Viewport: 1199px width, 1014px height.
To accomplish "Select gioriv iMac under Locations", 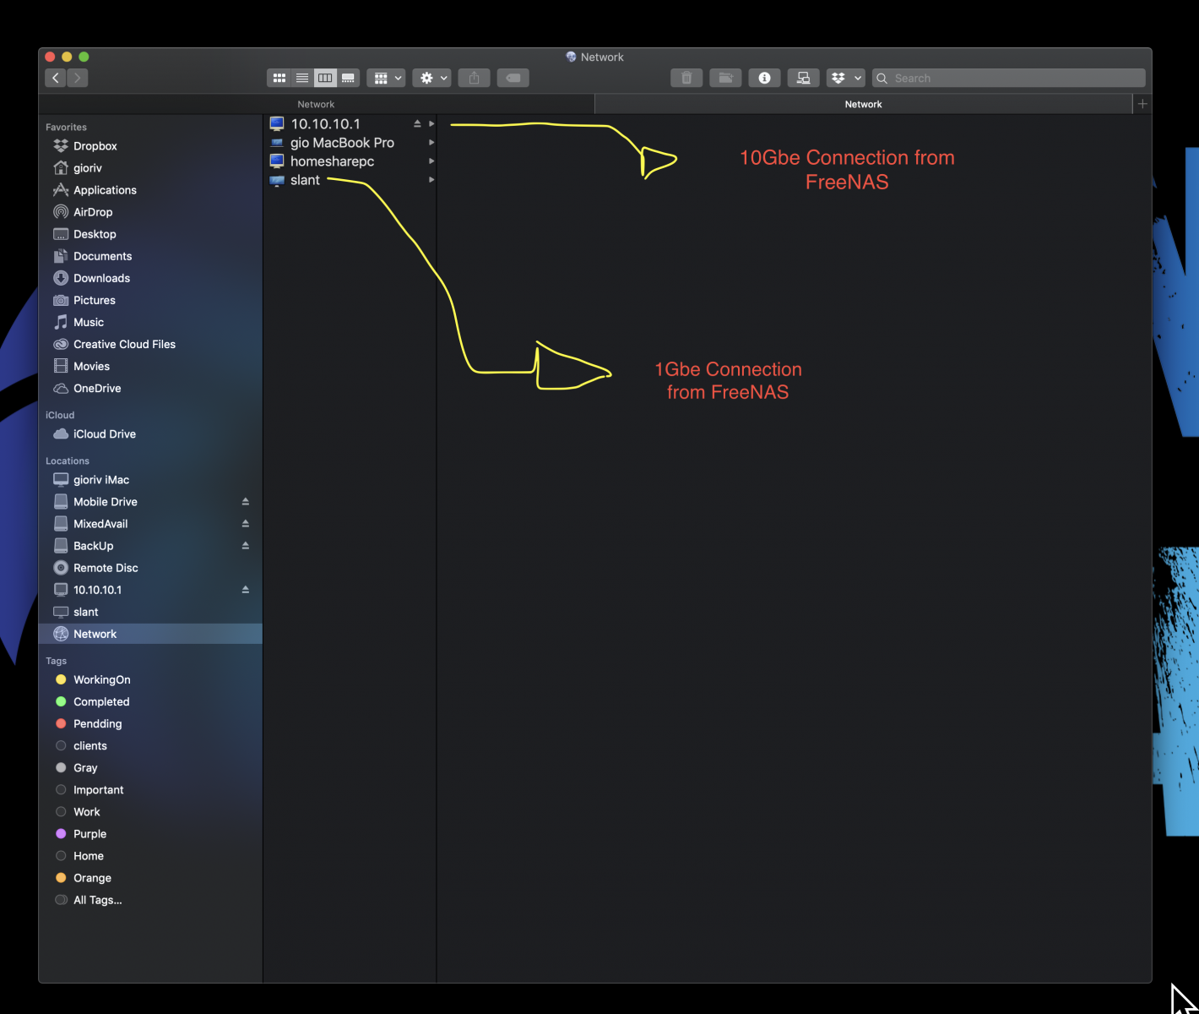I will click(150, 479).
